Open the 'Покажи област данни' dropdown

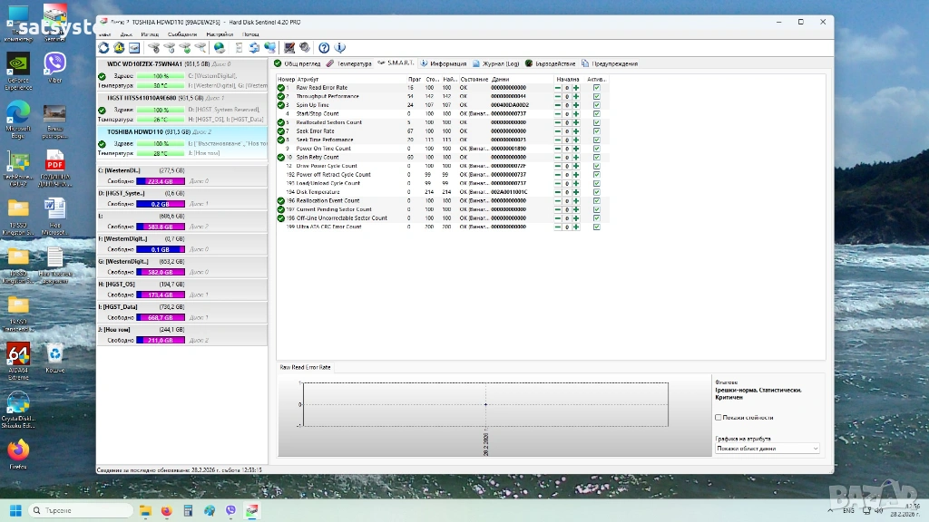pos(767,449)
